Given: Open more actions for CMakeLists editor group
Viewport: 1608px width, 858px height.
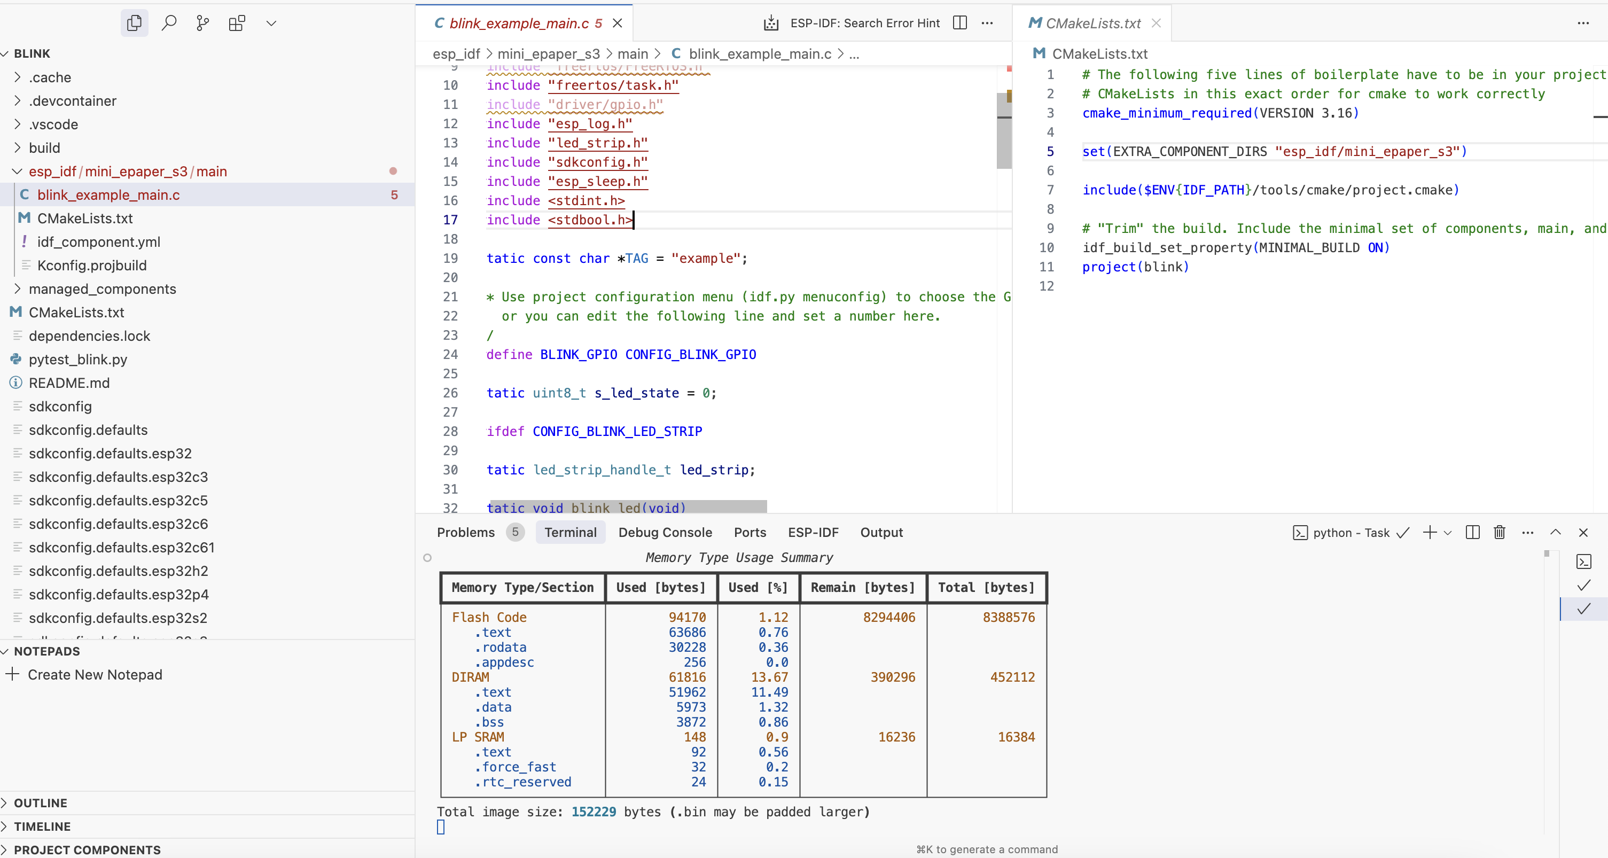Looking at the screenshot, I should point(1583,23).
